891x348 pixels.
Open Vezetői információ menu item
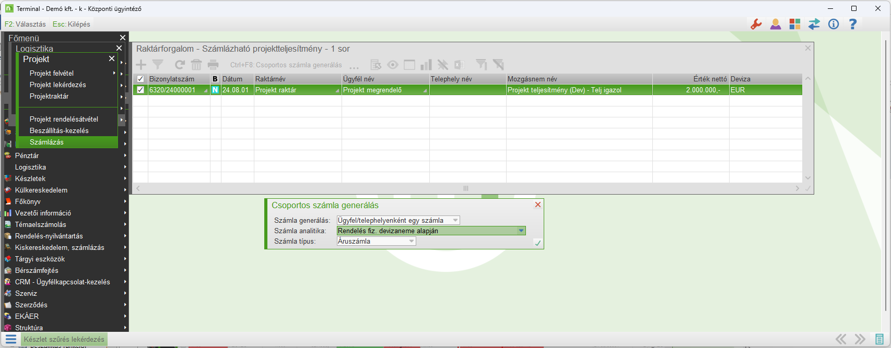[66, 213]
